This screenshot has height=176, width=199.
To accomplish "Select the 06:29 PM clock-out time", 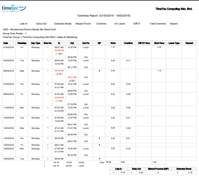I will pos(72,57).
